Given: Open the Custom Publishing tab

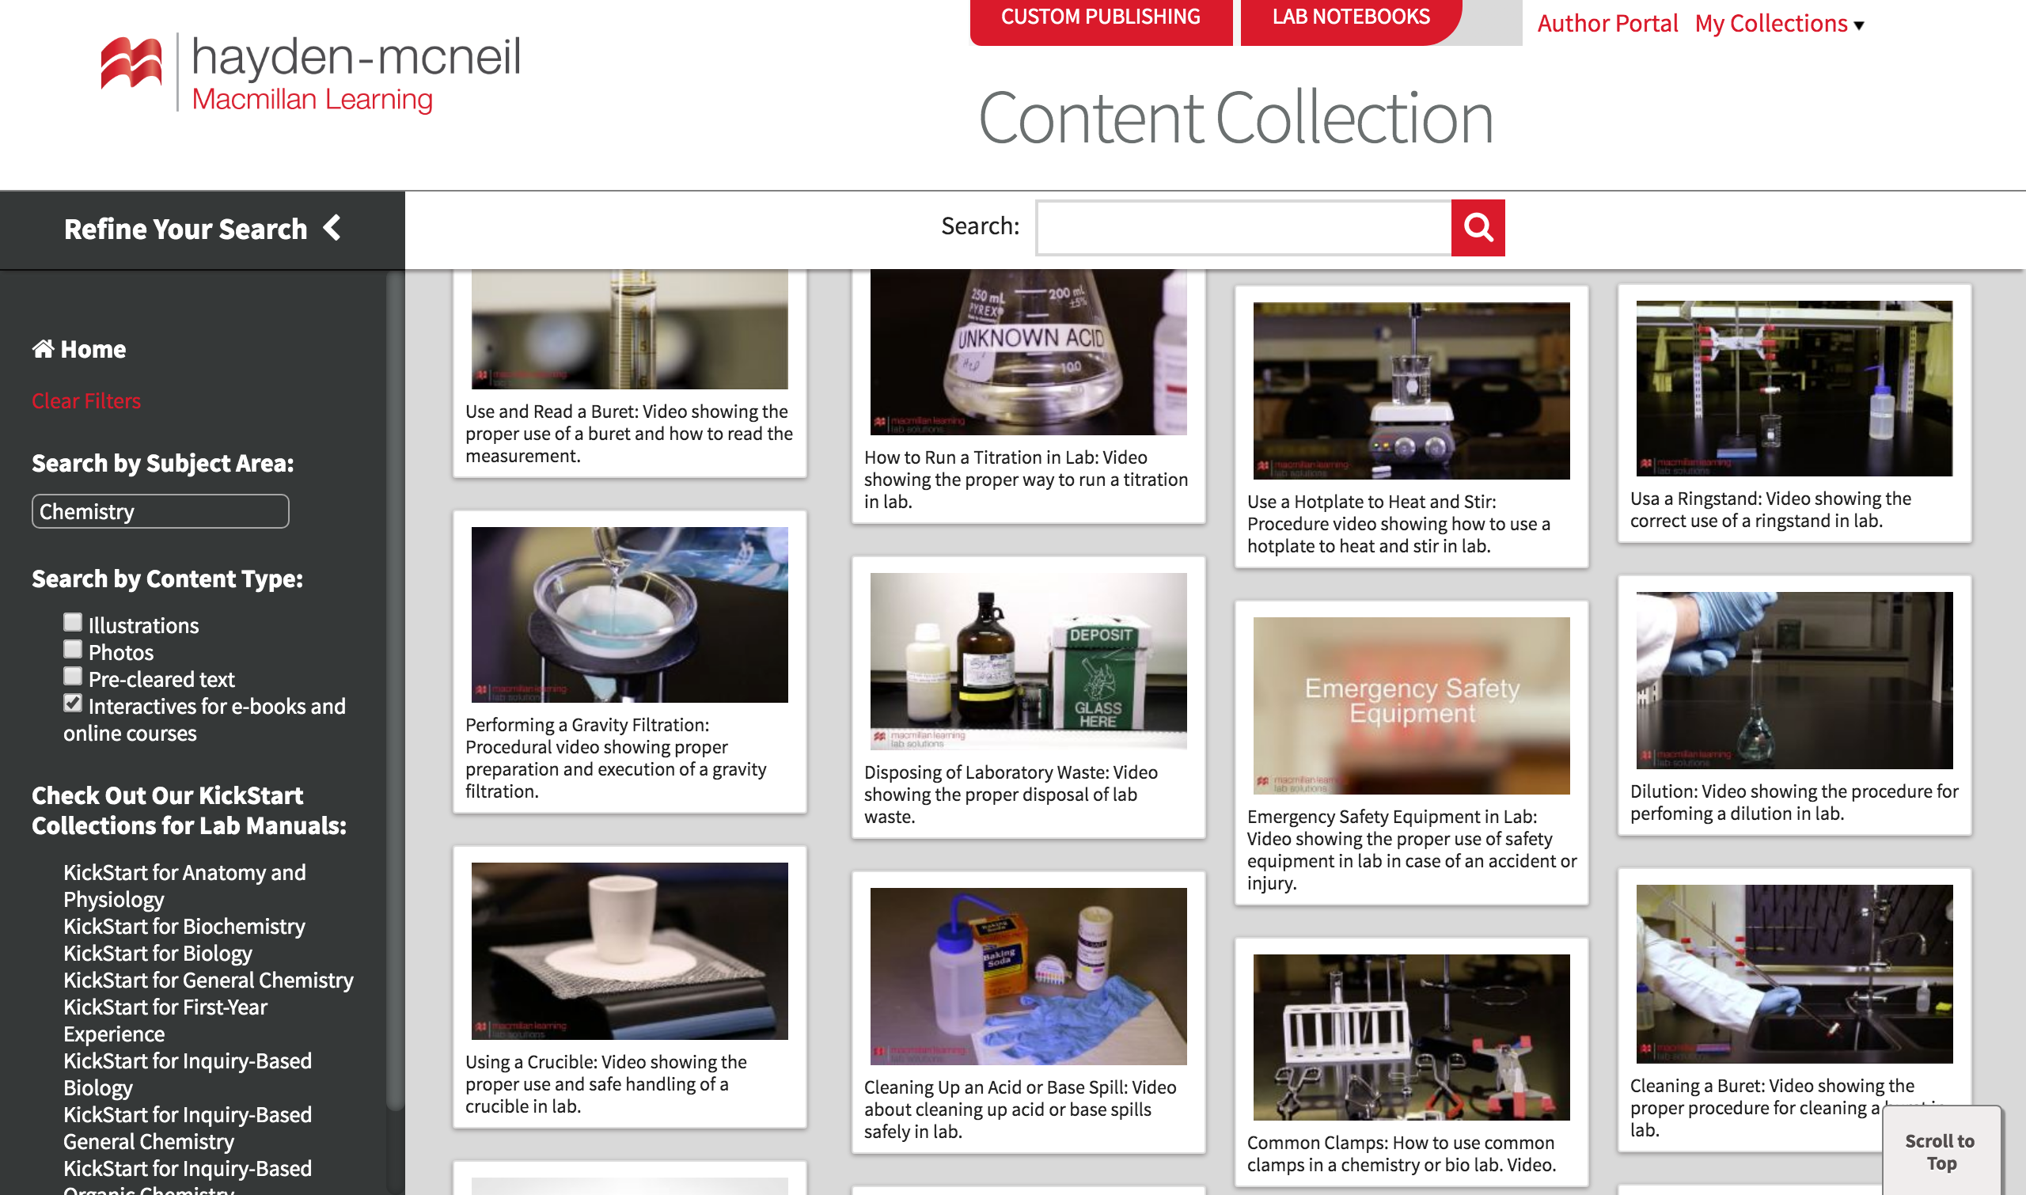Looking at the screenshot, I should pos(1100,19).
